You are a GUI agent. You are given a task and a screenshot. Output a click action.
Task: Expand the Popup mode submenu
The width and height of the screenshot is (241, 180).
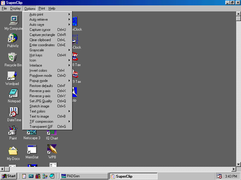coord(47,81)
